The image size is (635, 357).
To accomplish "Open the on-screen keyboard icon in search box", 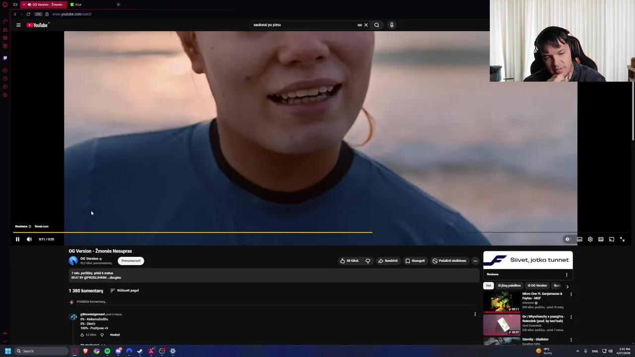I will [x=360, y=25].
